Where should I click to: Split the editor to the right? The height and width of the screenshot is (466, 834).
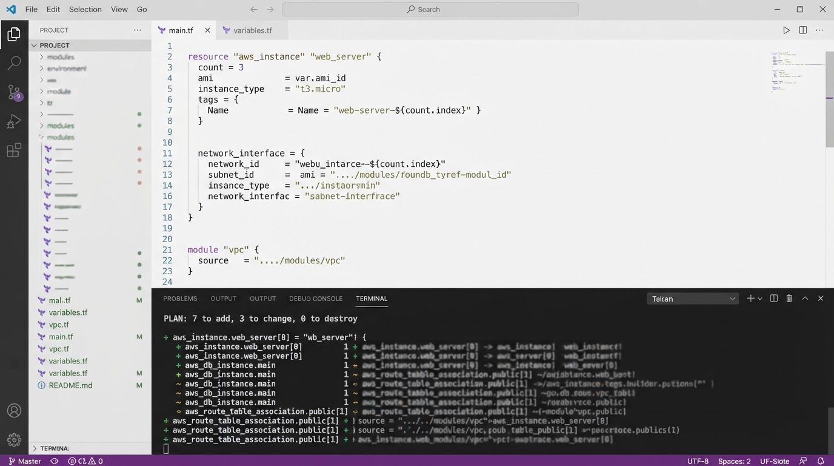(802, 30)
